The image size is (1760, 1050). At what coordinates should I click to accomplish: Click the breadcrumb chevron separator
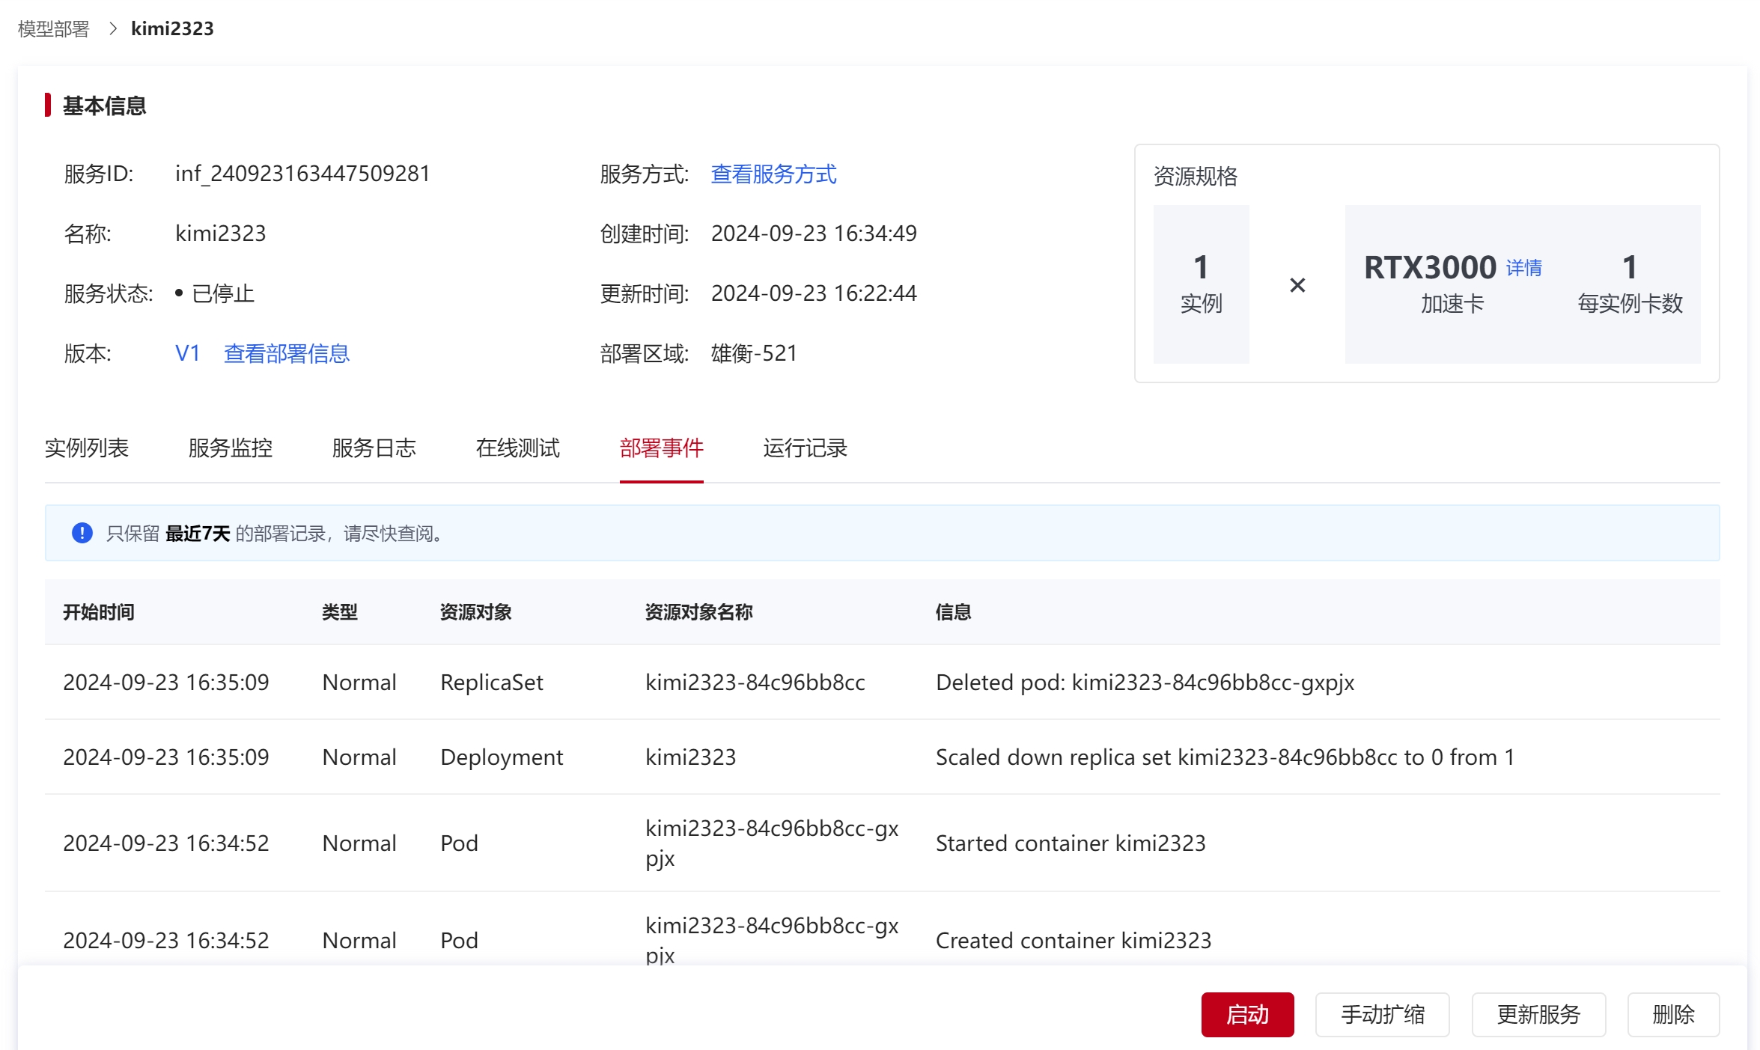113,28
